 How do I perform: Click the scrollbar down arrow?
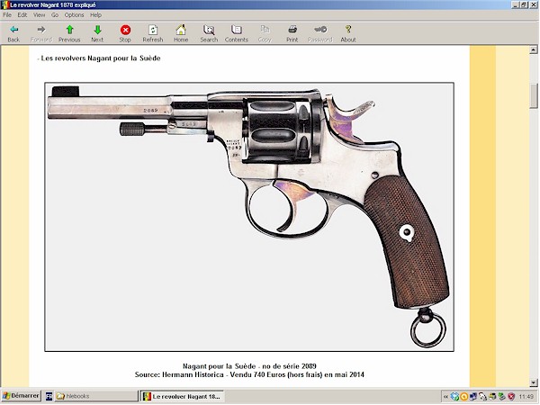[x=534, y=382]
